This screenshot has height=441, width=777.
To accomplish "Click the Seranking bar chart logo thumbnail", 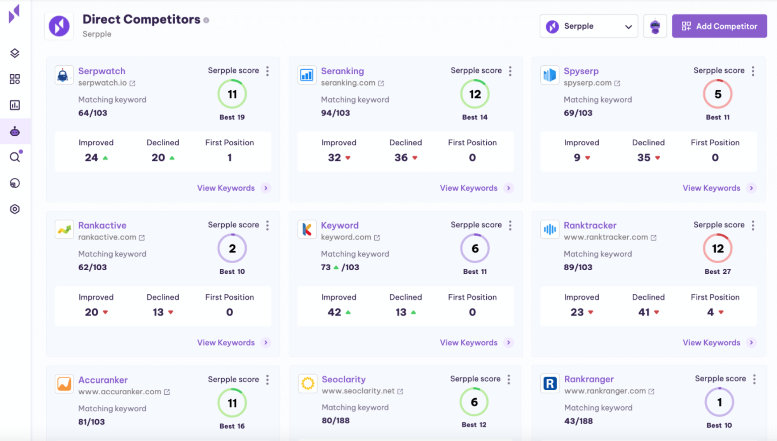I will [x=307, y=75].
